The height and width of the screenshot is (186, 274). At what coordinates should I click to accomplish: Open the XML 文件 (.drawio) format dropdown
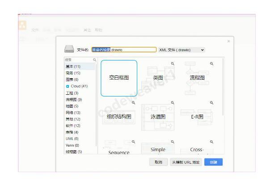tap(181, 50)
